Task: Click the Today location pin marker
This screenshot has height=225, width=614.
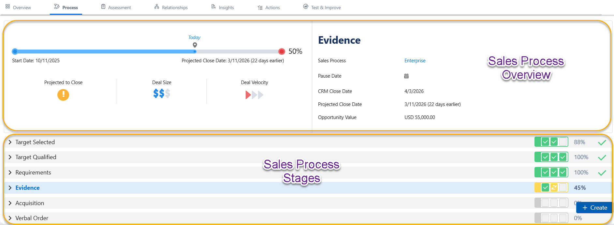Action: click(195, 45)
